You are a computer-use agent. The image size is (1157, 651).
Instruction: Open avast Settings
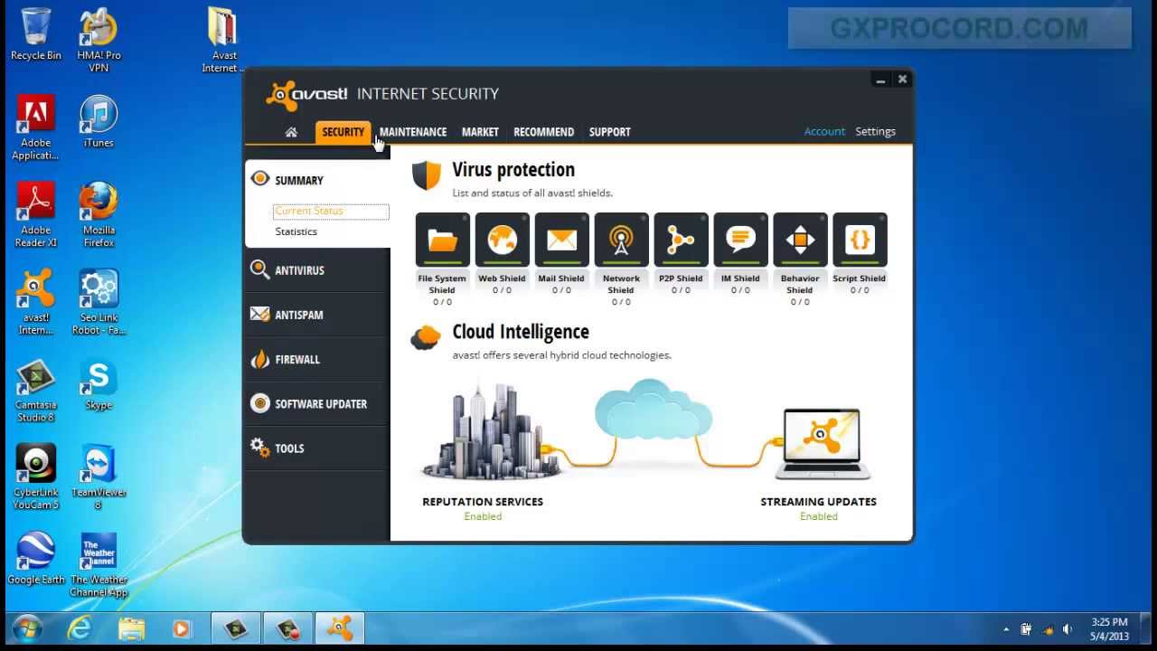pyautogui.click(x=875, y=132)
